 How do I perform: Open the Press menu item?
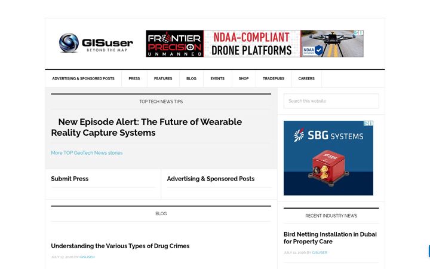coord(134,78)
